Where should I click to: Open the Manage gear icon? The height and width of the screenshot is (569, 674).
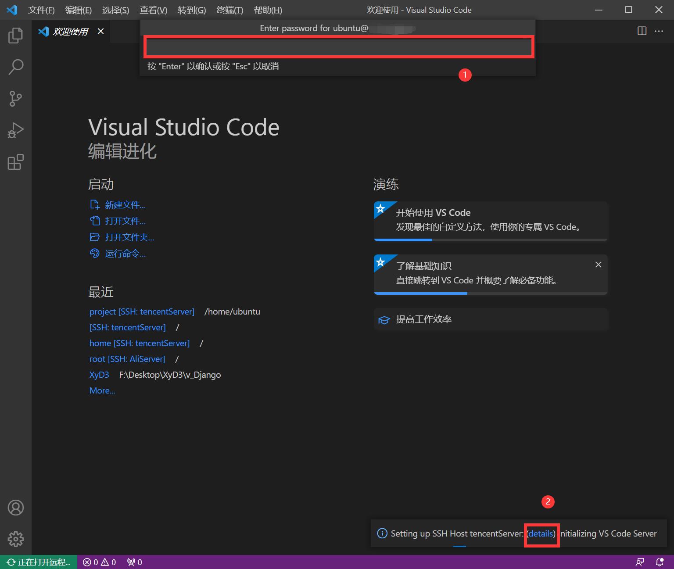click(16, 539)
